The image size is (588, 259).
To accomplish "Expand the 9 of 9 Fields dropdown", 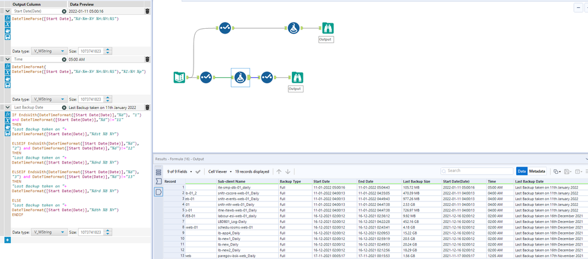I will 179,172.
